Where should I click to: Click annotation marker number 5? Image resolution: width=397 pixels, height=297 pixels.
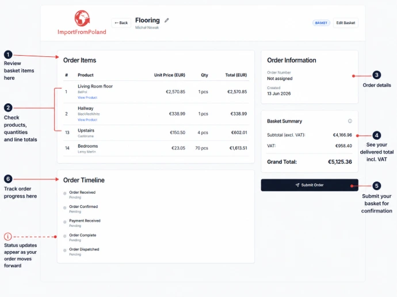376,186
